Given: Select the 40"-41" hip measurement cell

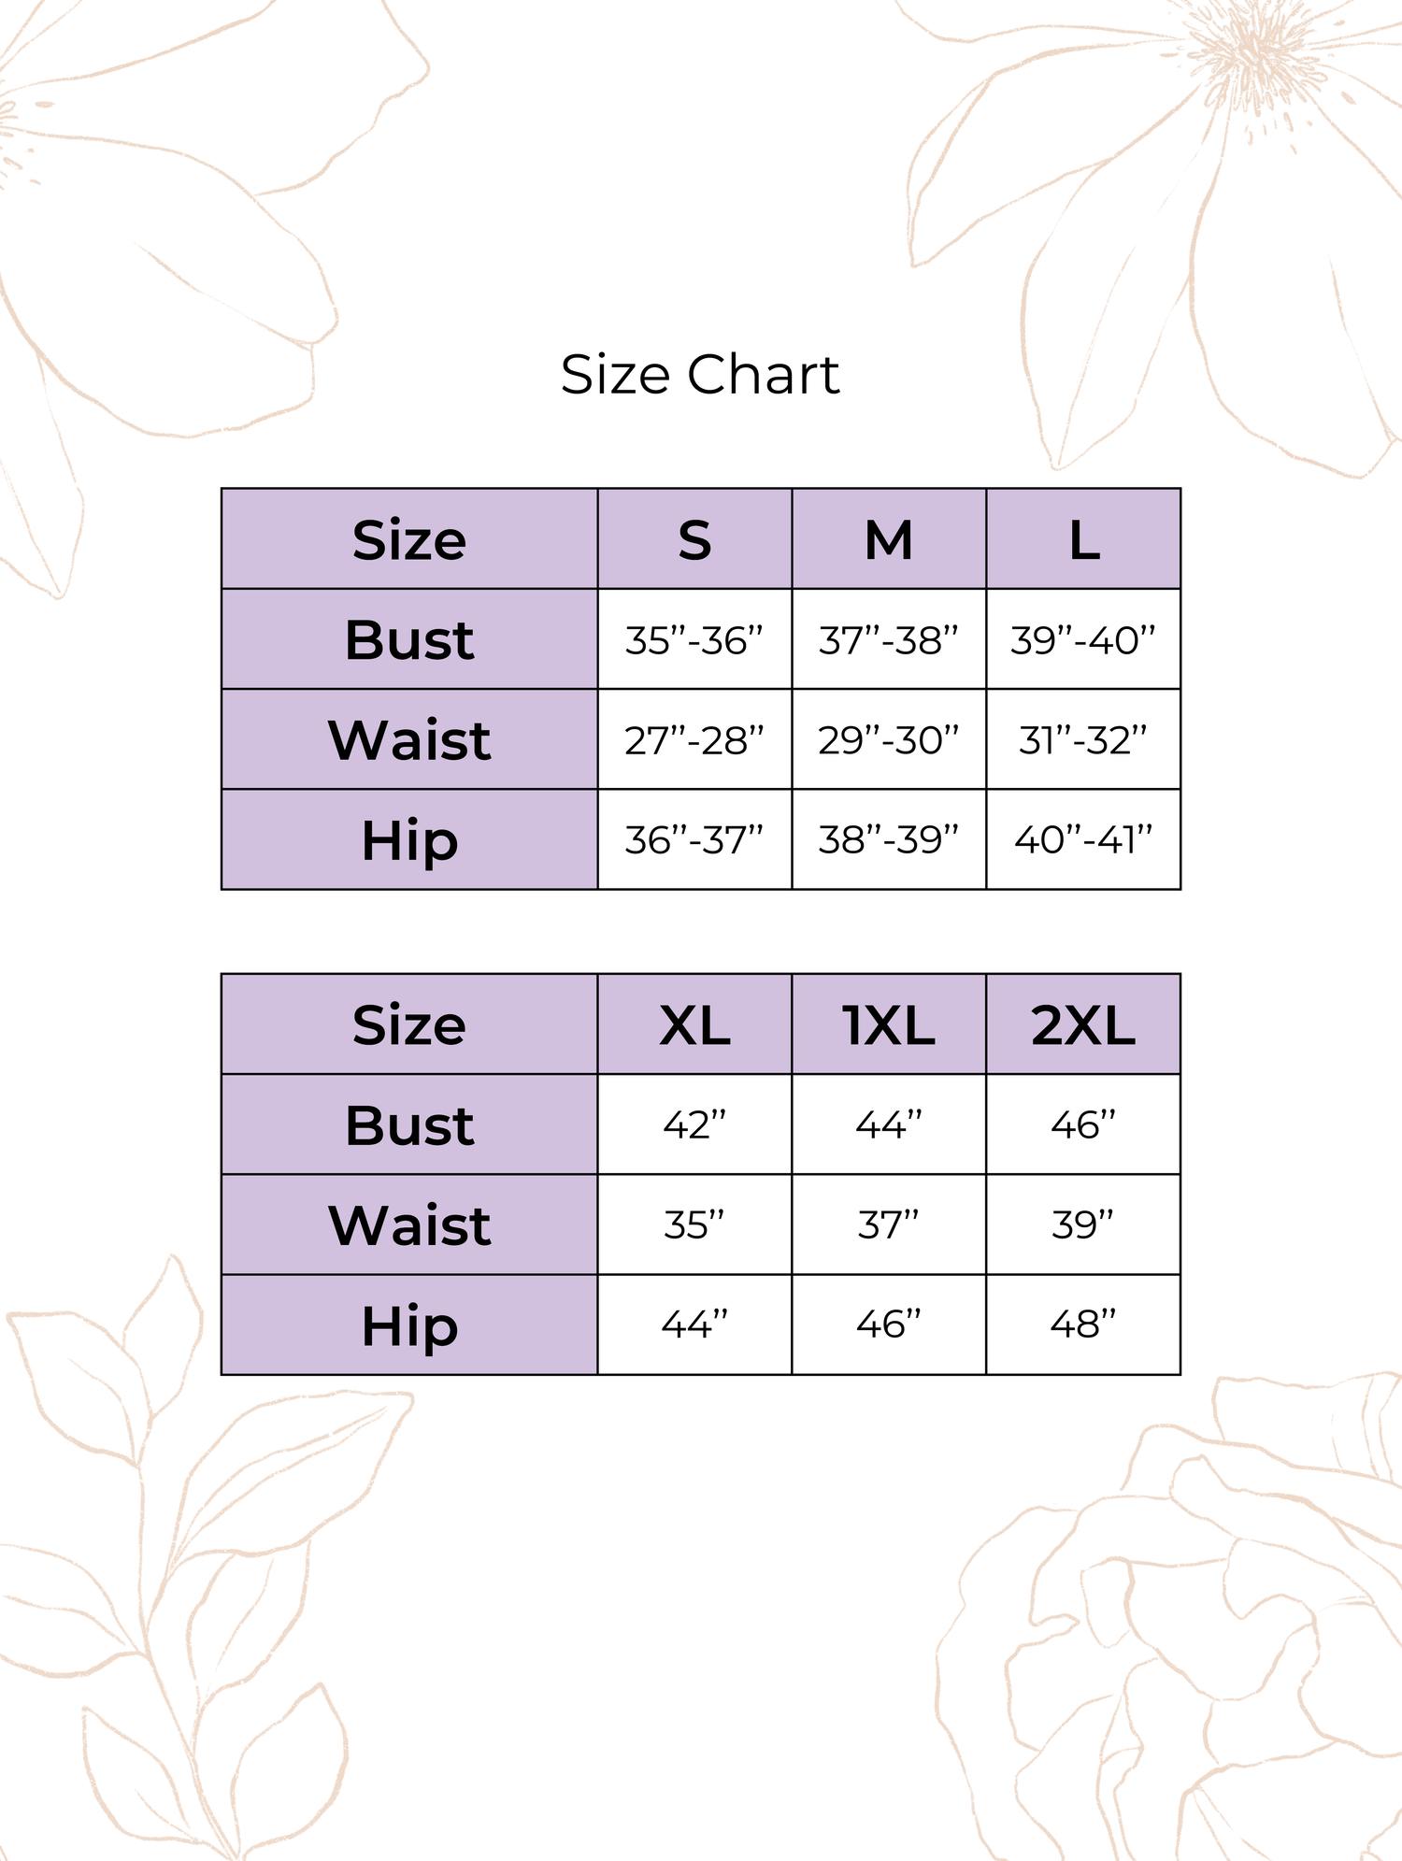Looking at the screenshot, I should click(1083, 840).
